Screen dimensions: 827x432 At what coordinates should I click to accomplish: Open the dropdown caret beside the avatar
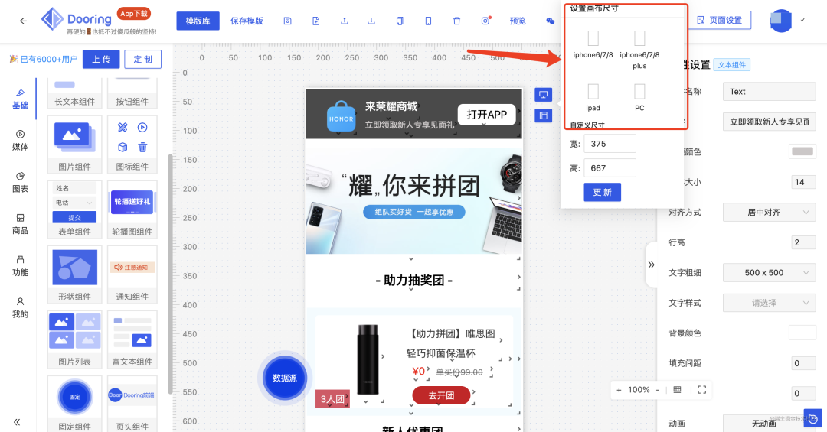coord(802,20)
